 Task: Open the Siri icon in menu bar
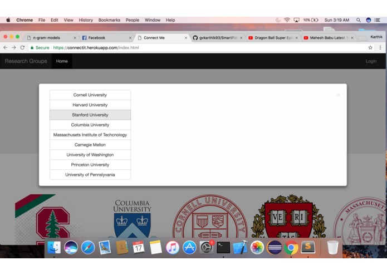368,20
